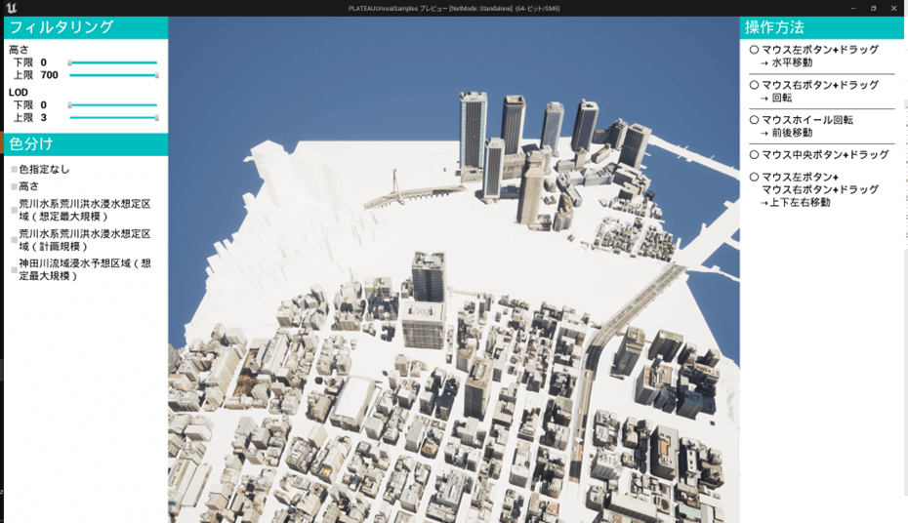Image resolution: width=908 pixels, height=523 pixels.
Task: Click the 高さ 上限 value 700
Action: click(x=49, y=75)
